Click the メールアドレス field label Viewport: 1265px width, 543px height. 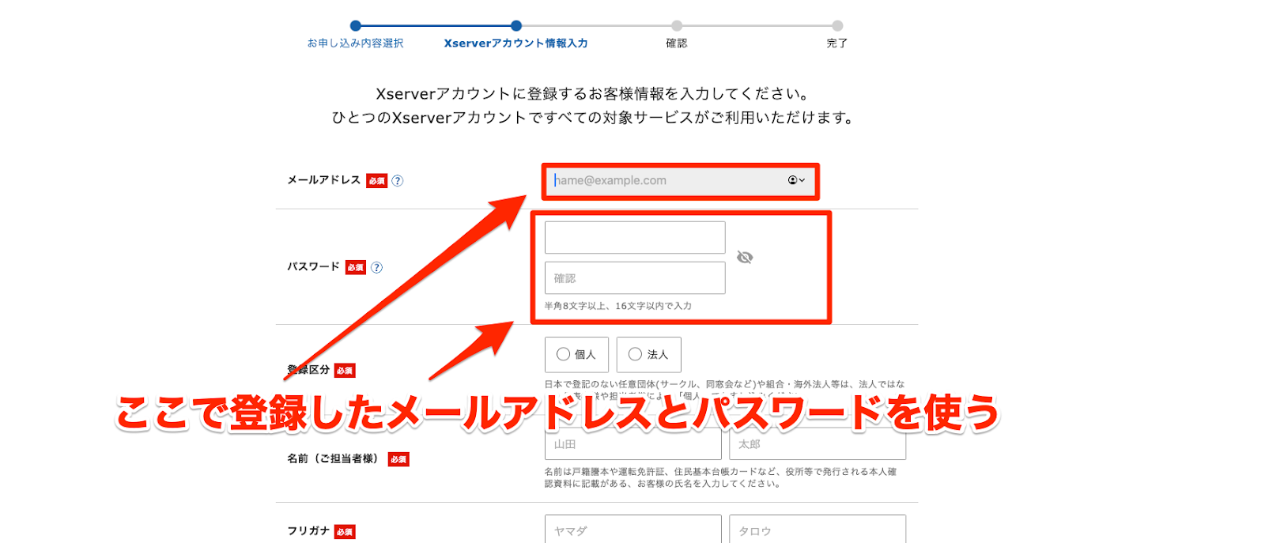pyautogui.click(x=323, y=180)
